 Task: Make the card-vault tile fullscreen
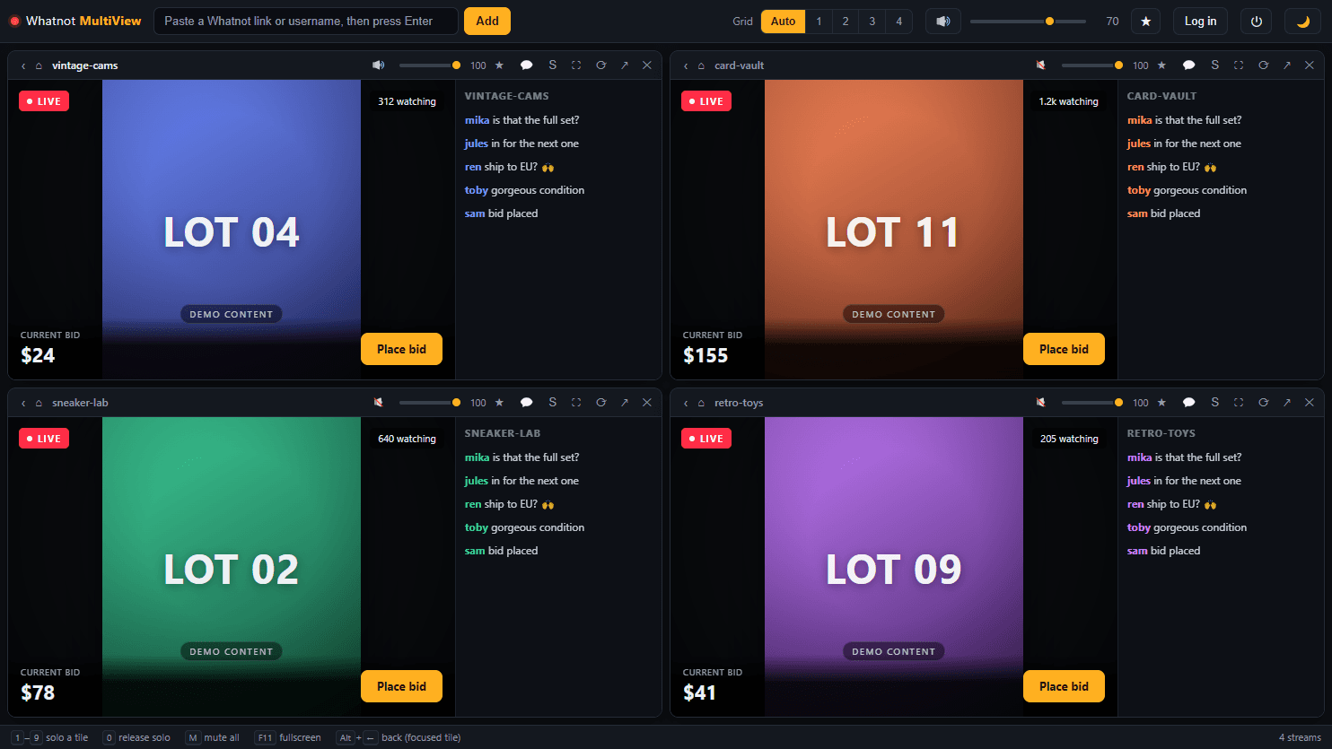tap(1239, 65)
